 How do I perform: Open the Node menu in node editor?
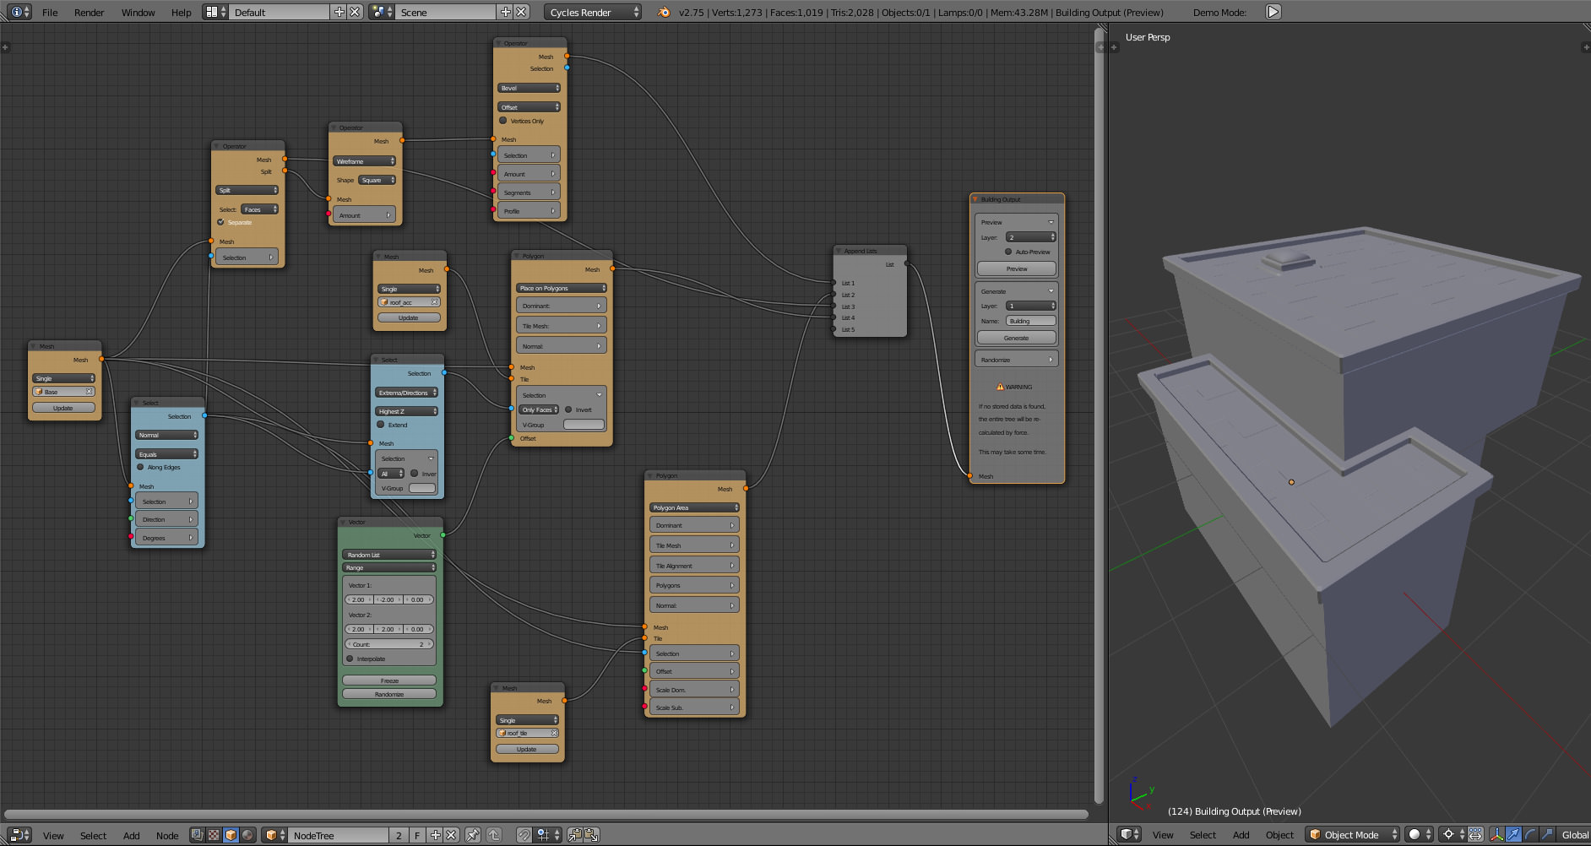click(167, 835)
